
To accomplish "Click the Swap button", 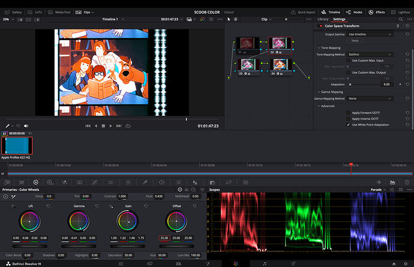I will [x=355, y=40].
